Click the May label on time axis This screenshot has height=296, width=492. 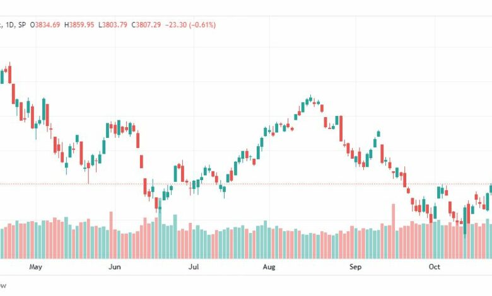35,267
